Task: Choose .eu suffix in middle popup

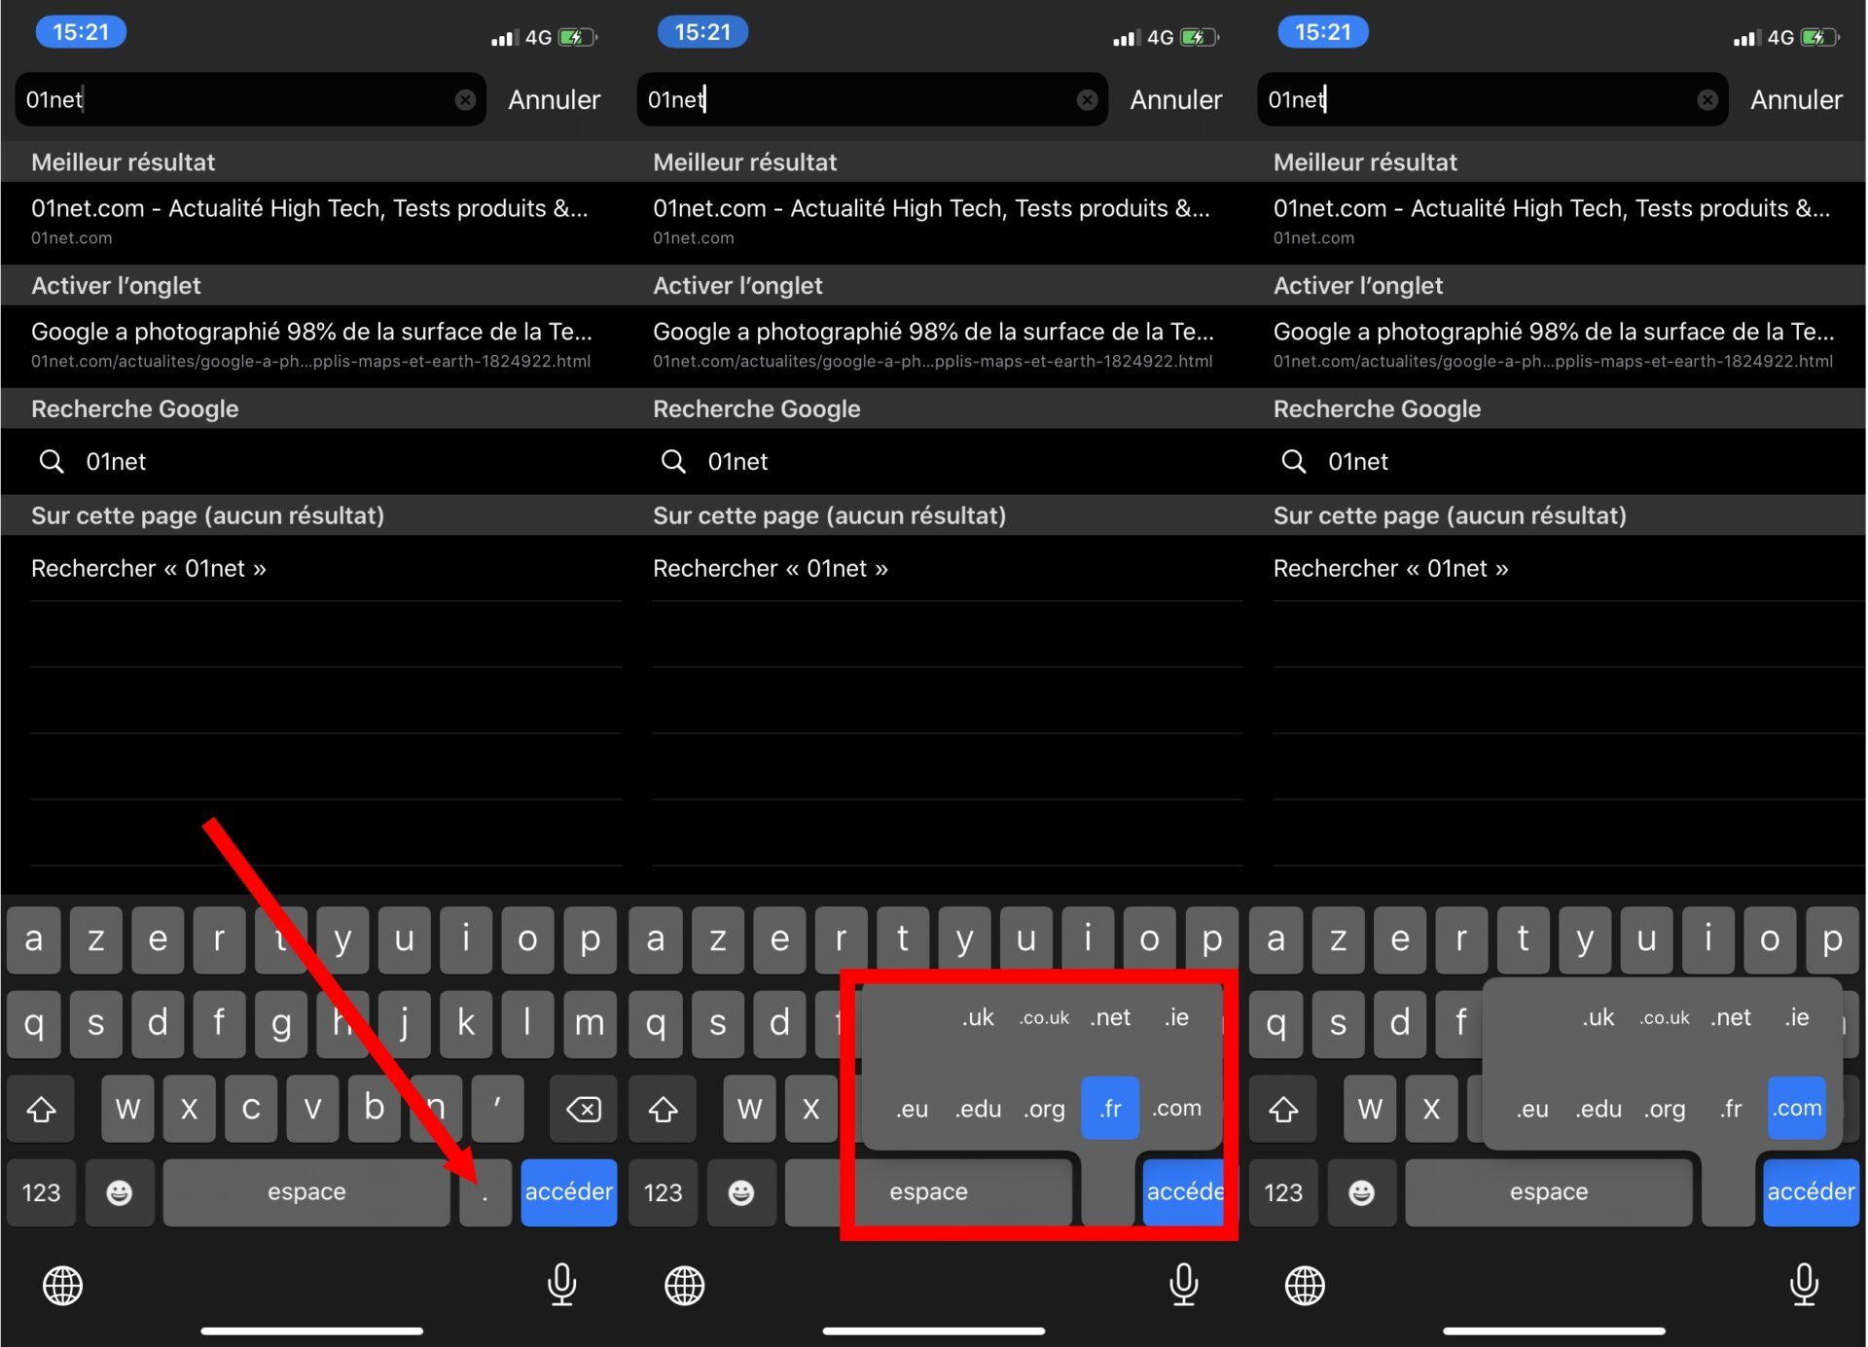Action: click(x=912, y=1108)
